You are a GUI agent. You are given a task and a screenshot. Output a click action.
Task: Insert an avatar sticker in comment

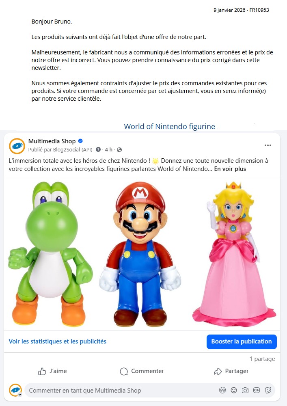tap(222, 390)
